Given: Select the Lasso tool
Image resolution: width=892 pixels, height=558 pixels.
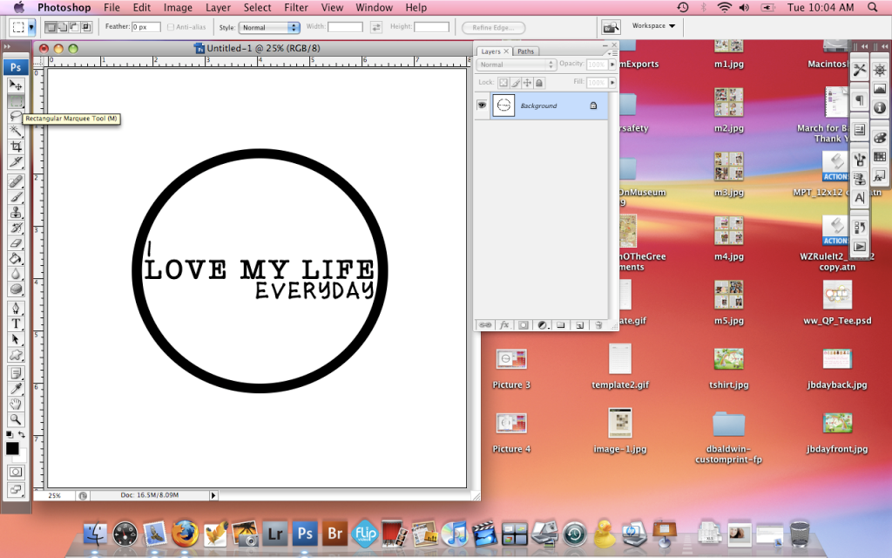Looking at the screenshot, I should pos(16,116).
